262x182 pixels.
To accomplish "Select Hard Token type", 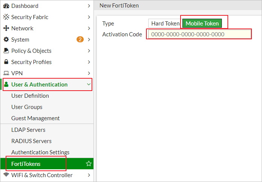I will (x=165, y=23).
